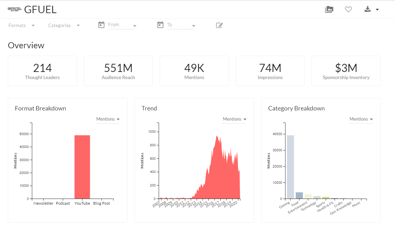The image size is (395, 230).
Task: Click the Music category axis label
Action: pos(356,204)
